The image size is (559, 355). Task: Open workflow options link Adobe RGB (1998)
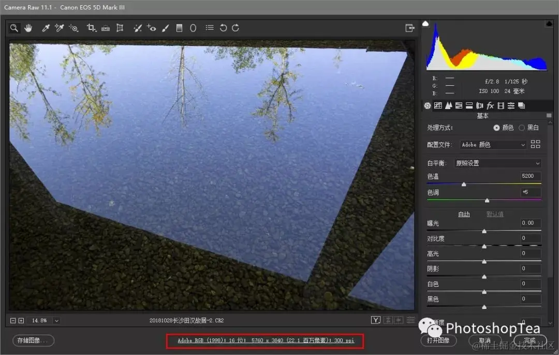coord(266,341)
